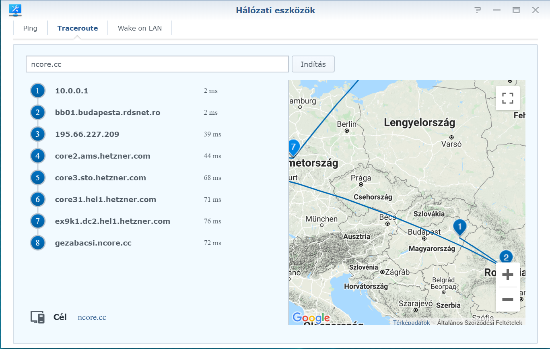The width and height of the screenshot is (550, 349).
Task: Click hop number 8 circle icon
Action: (38, 243)
